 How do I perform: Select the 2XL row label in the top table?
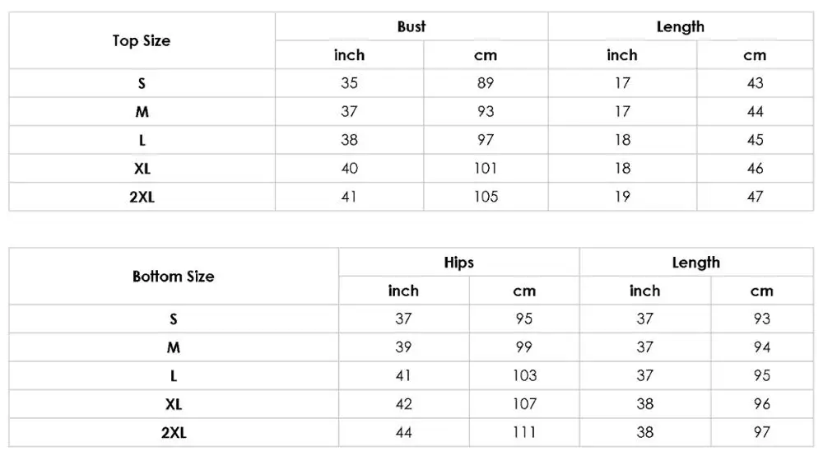[142, 197]
